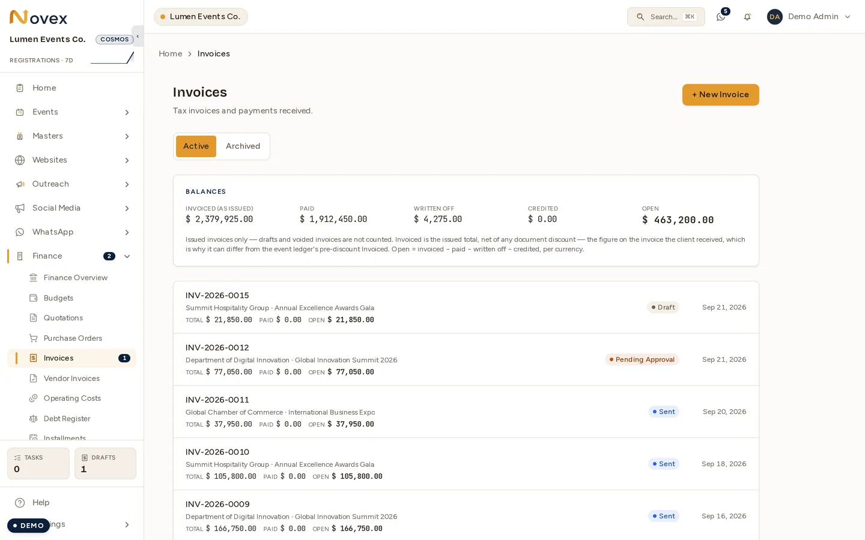Screen dimensions: 865x540
Task: Click the DA avatar icon
Action: pyautogui.click(x=775, y=17)
